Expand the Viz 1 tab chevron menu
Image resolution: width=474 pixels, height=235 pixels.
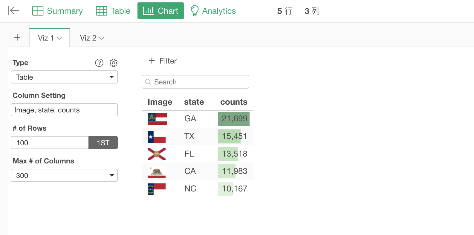point(59,38)
